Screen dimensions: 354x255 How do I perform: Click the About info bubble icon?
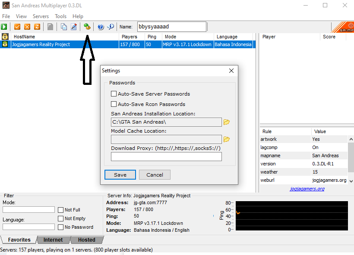point(111,27)
